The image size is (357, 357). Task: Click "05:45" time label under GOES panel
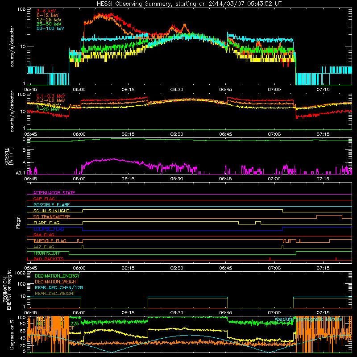tap(30, 179)
